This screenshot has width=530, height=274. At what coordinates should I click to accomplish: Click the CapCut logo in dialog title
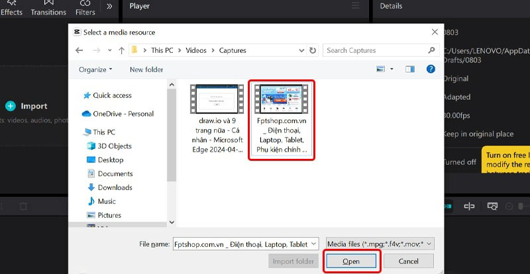(x=77, y=32)
